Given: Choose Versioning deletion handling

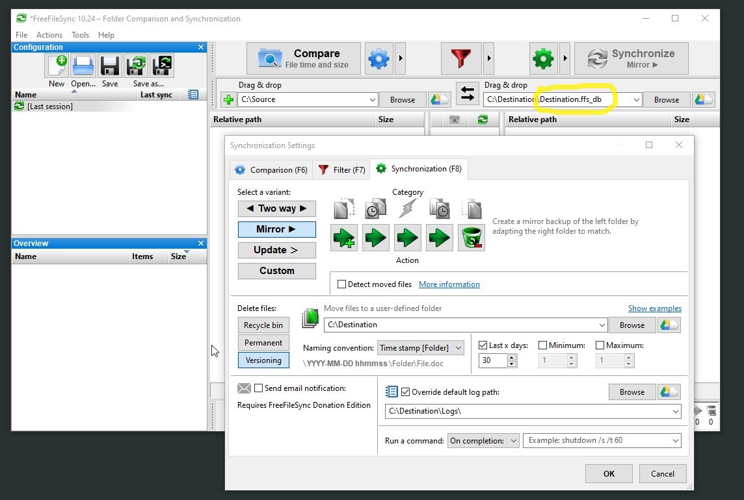Looking at the screenshot, I should (x=263, y=360).
